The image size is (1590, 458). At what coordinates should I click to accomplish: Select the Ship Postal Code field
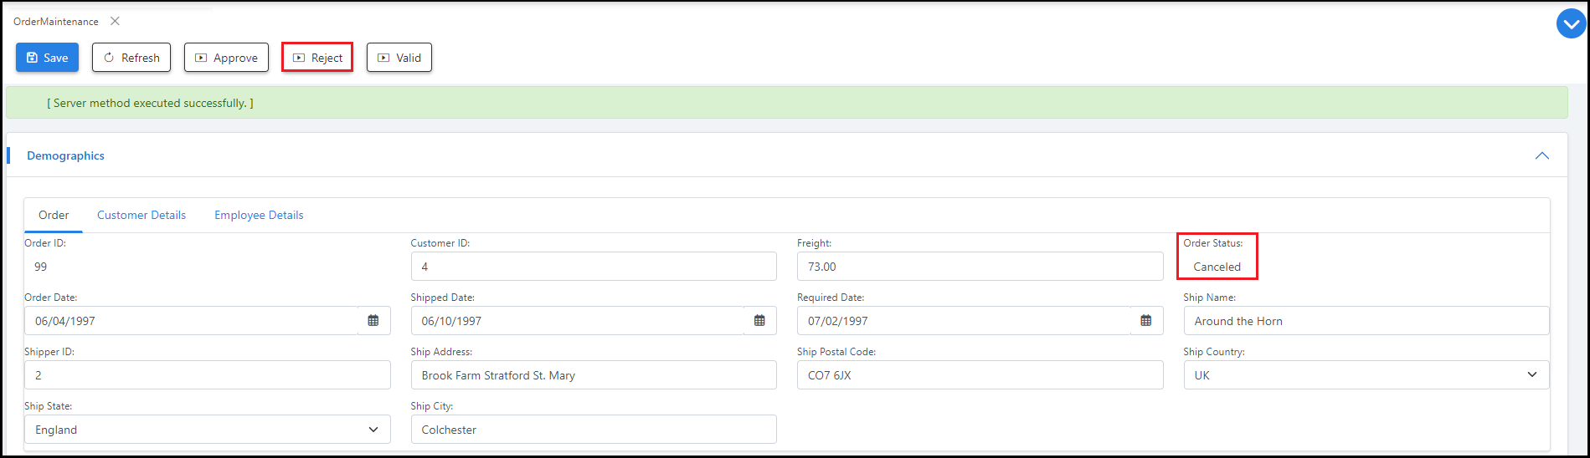pyautogui.click(x=979, y=375)
